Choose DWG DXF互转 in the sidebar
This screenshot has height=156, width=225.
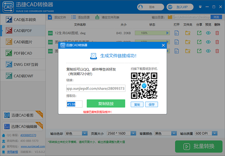pos(23,65)
